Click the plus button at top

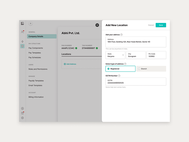pyautogui.click(x=30, y=23)
